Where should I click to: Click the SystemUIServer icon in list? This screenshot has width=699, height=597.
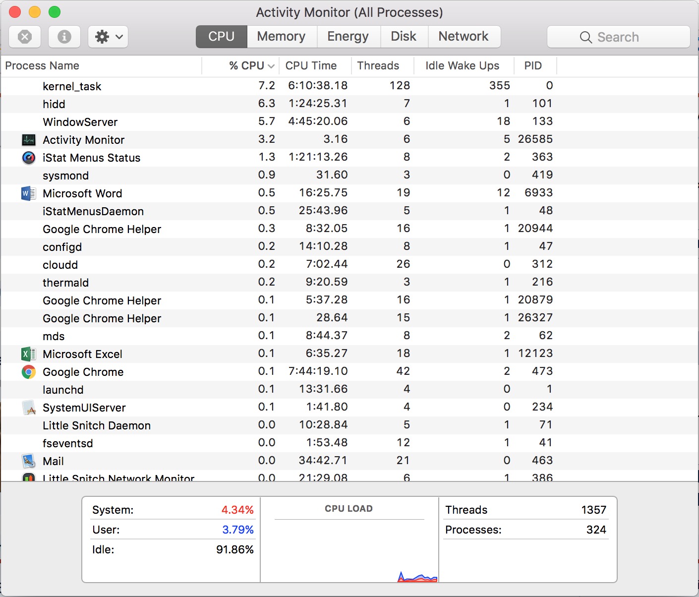29,408
